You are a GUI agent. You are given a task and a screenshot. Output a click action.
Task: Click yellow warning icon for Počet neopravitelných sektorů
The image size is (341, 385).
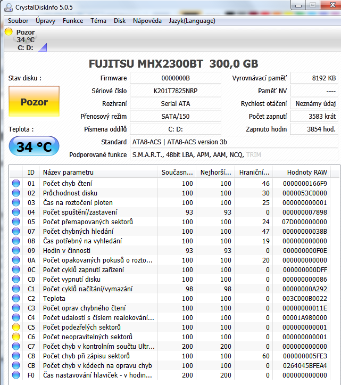pos(16,337)
